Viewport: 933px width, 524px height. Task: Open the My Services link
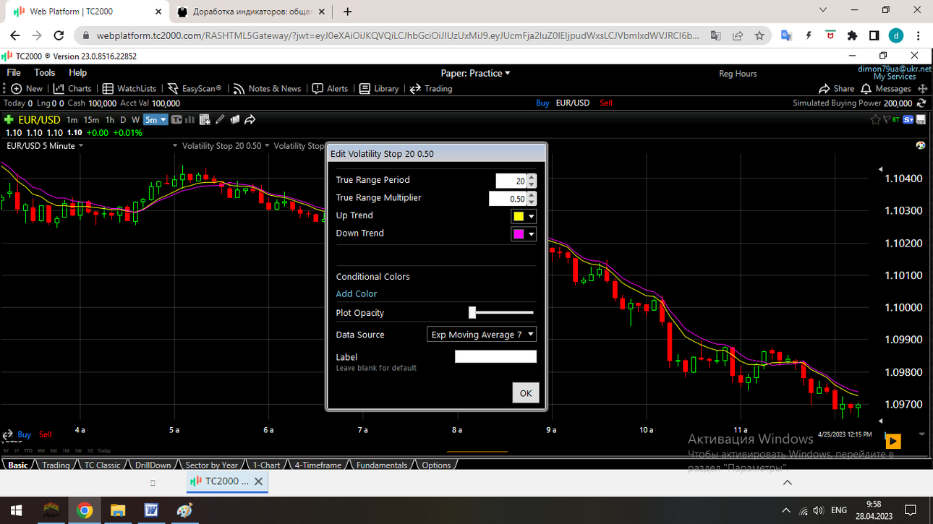point(895,77)
